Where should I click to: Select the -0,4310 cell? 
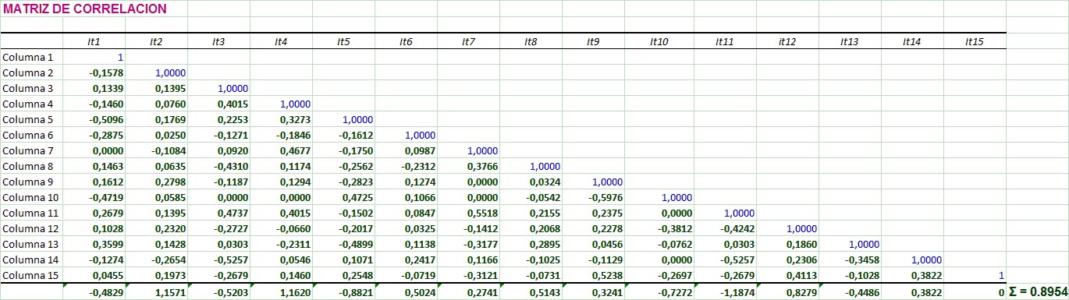(218, 166)
